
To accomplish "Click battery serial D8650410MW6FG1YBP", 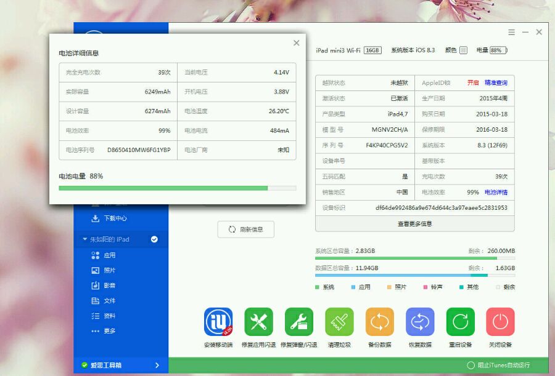I will click(x=139, y=150).
